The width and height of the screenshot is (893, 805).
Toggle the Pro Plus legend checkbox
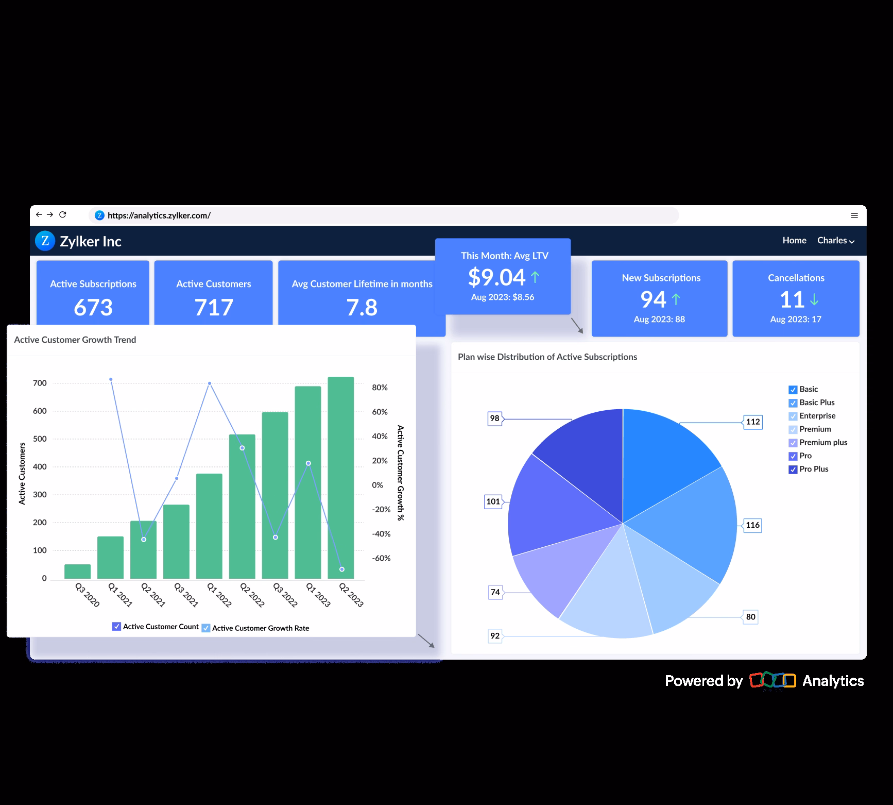coord(793,469)
